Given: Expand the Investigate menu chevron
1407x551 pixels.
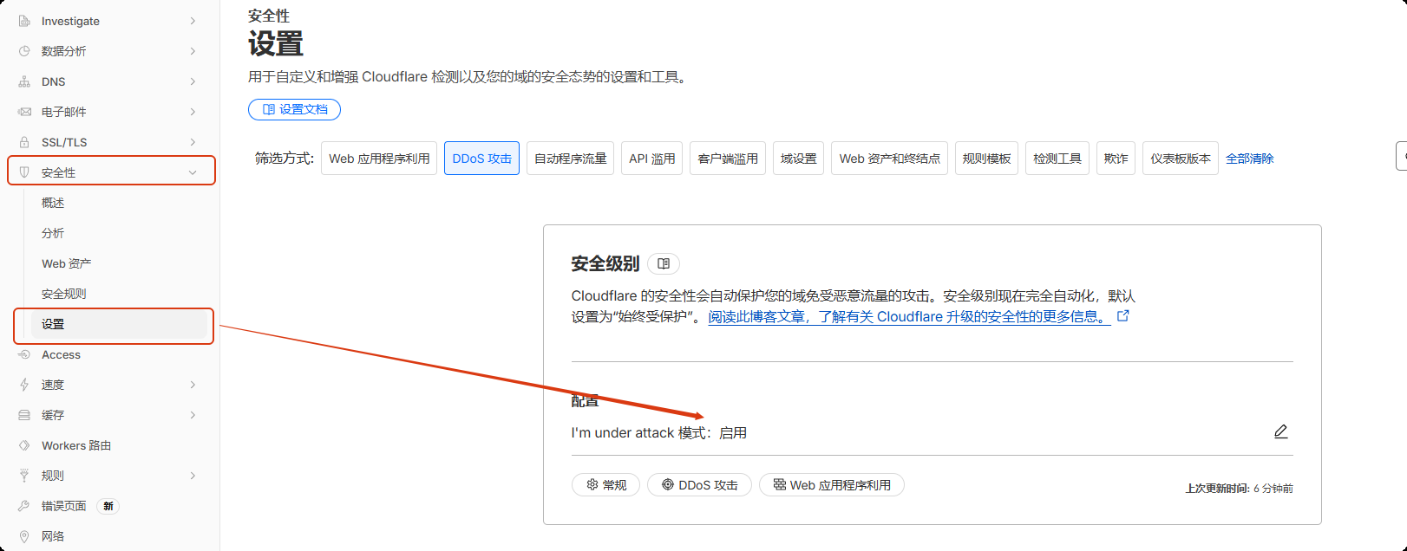Looking at the screenshot, I should click(x=193, y=21).
